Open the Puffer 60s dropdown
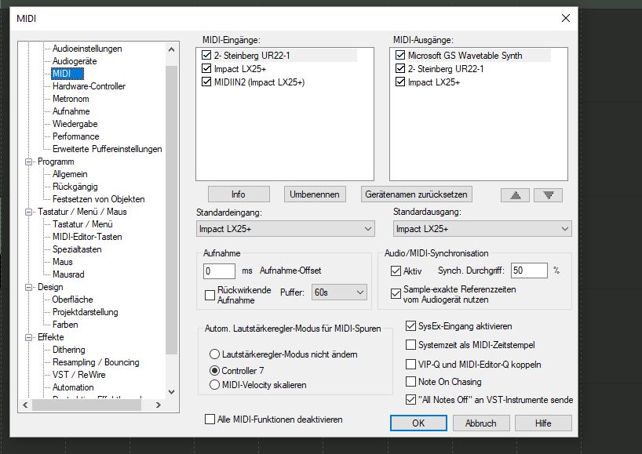The image size is (642, 454). pyautogui.click(x=339, y=292)
